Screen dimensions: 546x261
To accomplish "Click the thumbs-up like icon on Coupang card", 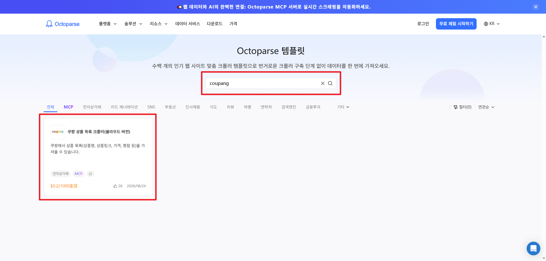I will click(x=115, y=186).
